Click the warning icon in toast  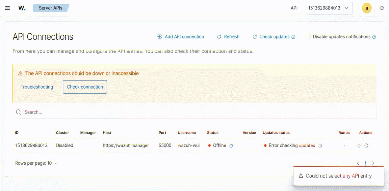point(301,176)
